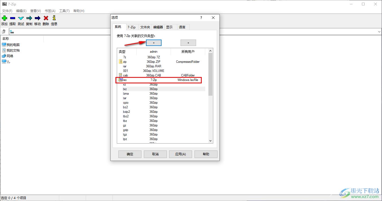Select the rar file type row
This screenshot has height=201, width=382.
pos(161,66)
